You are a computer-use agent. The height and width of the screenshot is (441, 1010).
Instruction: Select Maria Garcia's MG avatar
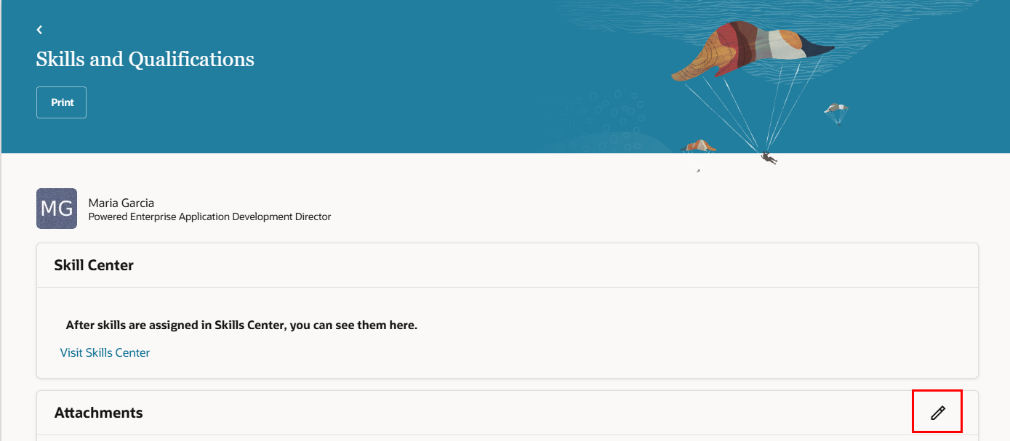click(x=57, y=209)
